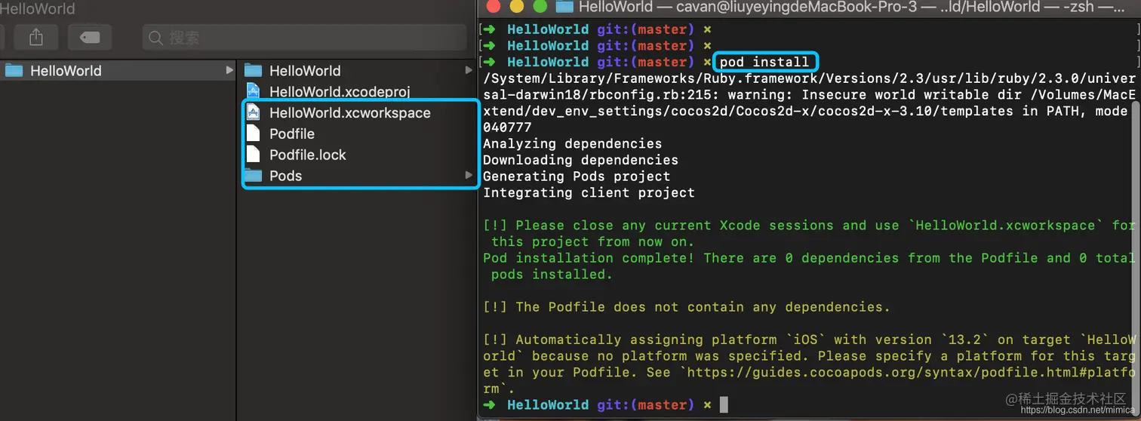Click the 'Analyzing dependencies' output line
Screen dimensions: 1141x421
572,143
